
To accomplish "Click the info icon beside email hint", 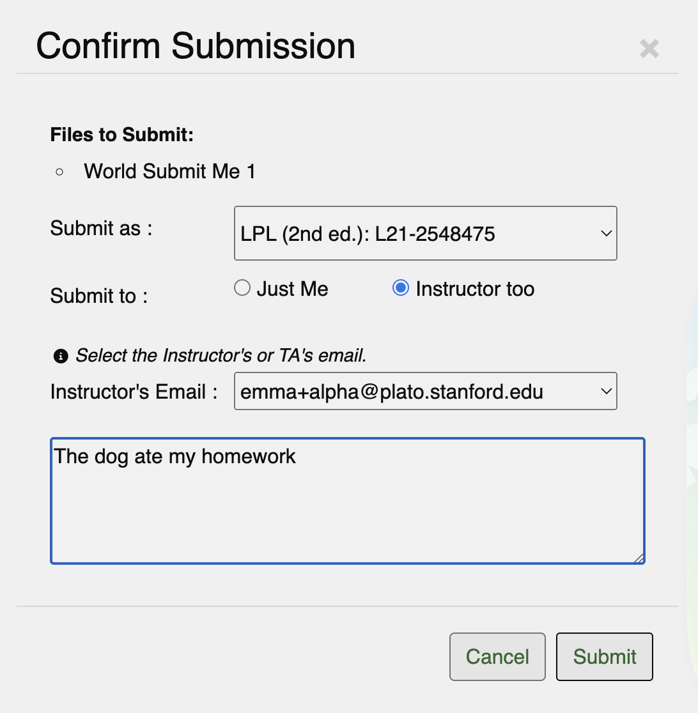I will click(x=61, y=356).
